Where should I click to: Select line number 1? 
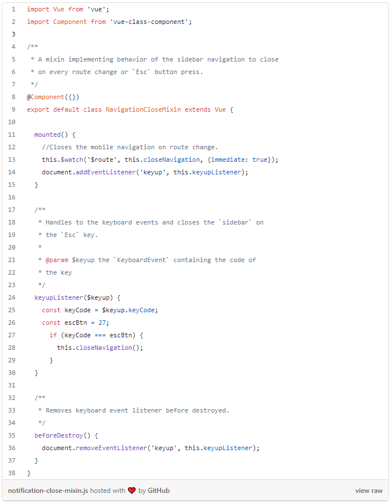pyautogui.click(x=14, y=9)
